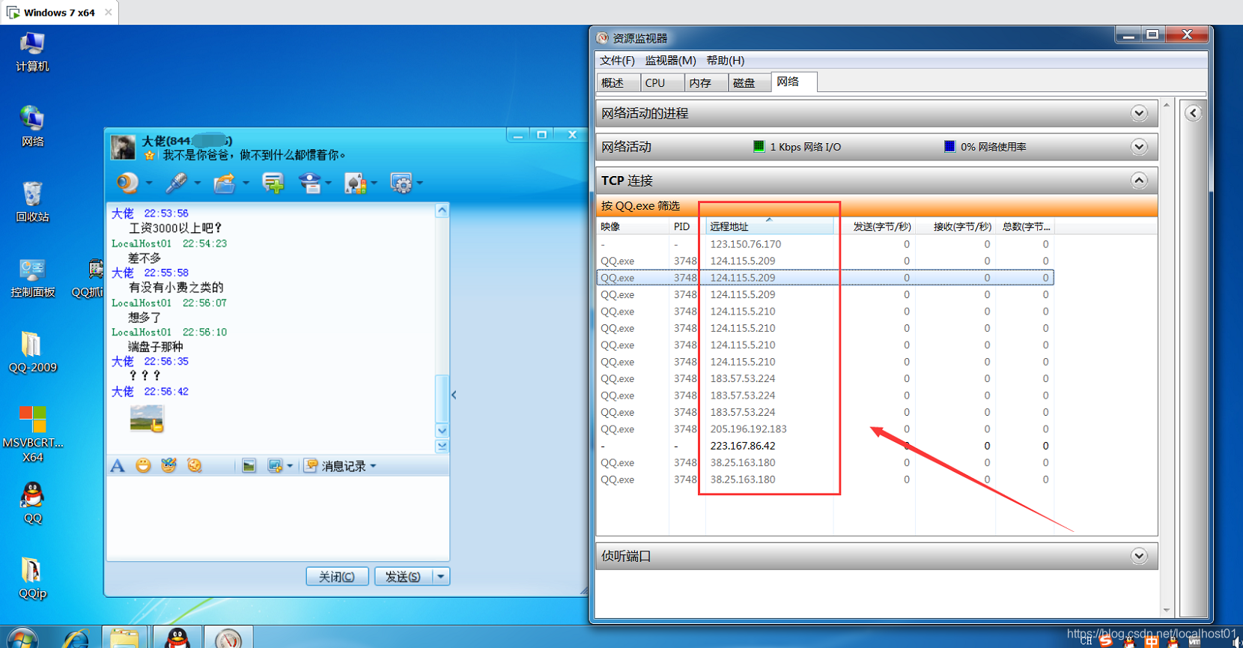Switch to the Resource Monitor taskbar button
This screenshot has width=1243, height=648.
point(228,638)
